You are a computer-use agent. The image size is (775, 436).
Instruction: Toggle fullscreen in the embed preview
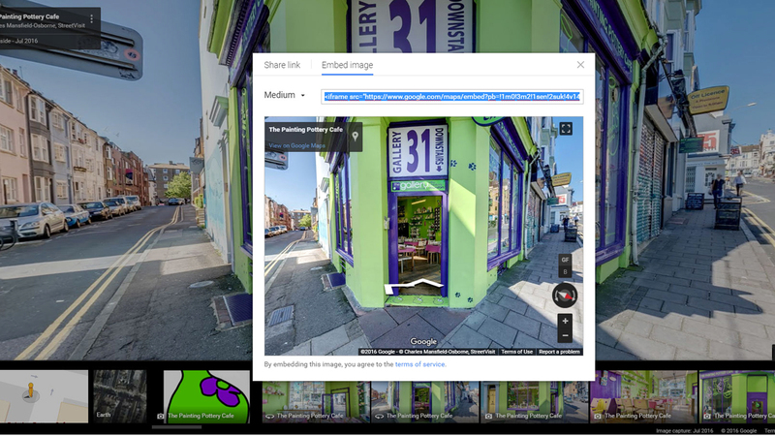(x=566, y=129)
